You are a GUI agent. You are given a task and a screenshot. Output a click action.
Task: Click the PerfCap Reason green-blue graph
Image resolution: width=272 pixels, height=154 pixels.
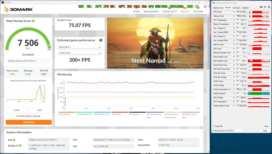click(x=259, y=93)
